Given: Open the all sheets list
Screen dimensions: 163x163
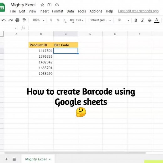Looking at the screenshot, I should pos(14,159).
